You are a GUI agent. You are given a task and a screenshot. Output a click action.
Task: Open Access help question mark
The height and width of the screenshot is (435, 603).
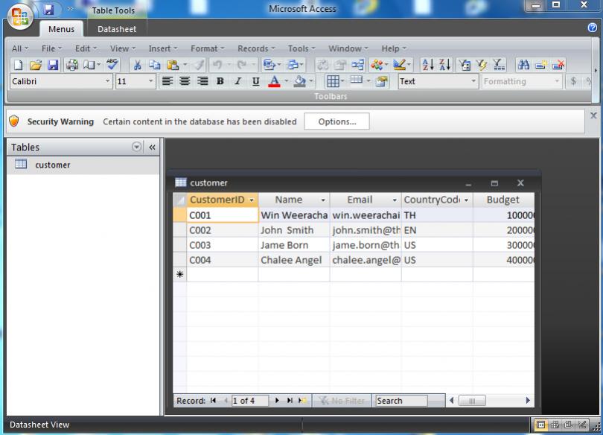593,28
